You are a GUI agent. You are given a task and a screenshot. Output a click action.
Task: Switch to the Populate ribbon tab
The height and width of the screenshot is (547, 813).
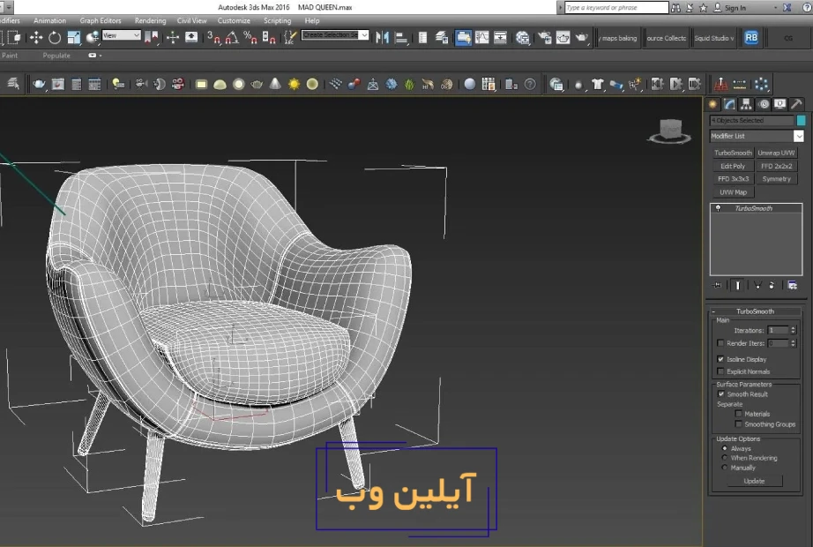tap(56, 55)
